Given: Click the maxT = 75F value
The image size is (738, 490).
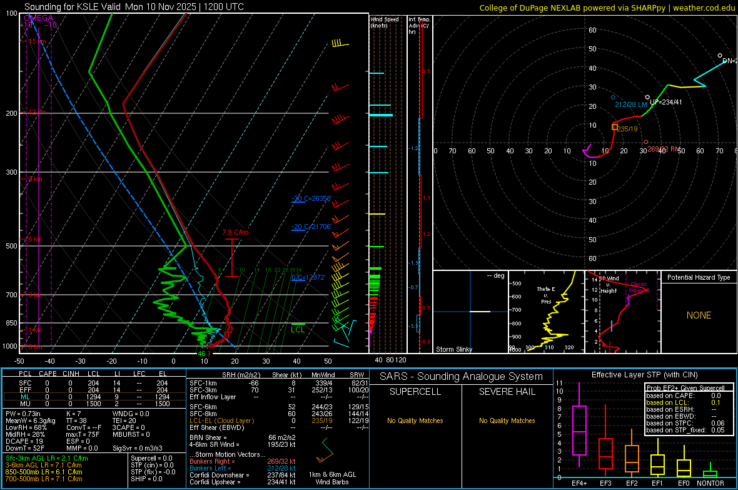Looking at the screenshot, I should pos(83,434).
